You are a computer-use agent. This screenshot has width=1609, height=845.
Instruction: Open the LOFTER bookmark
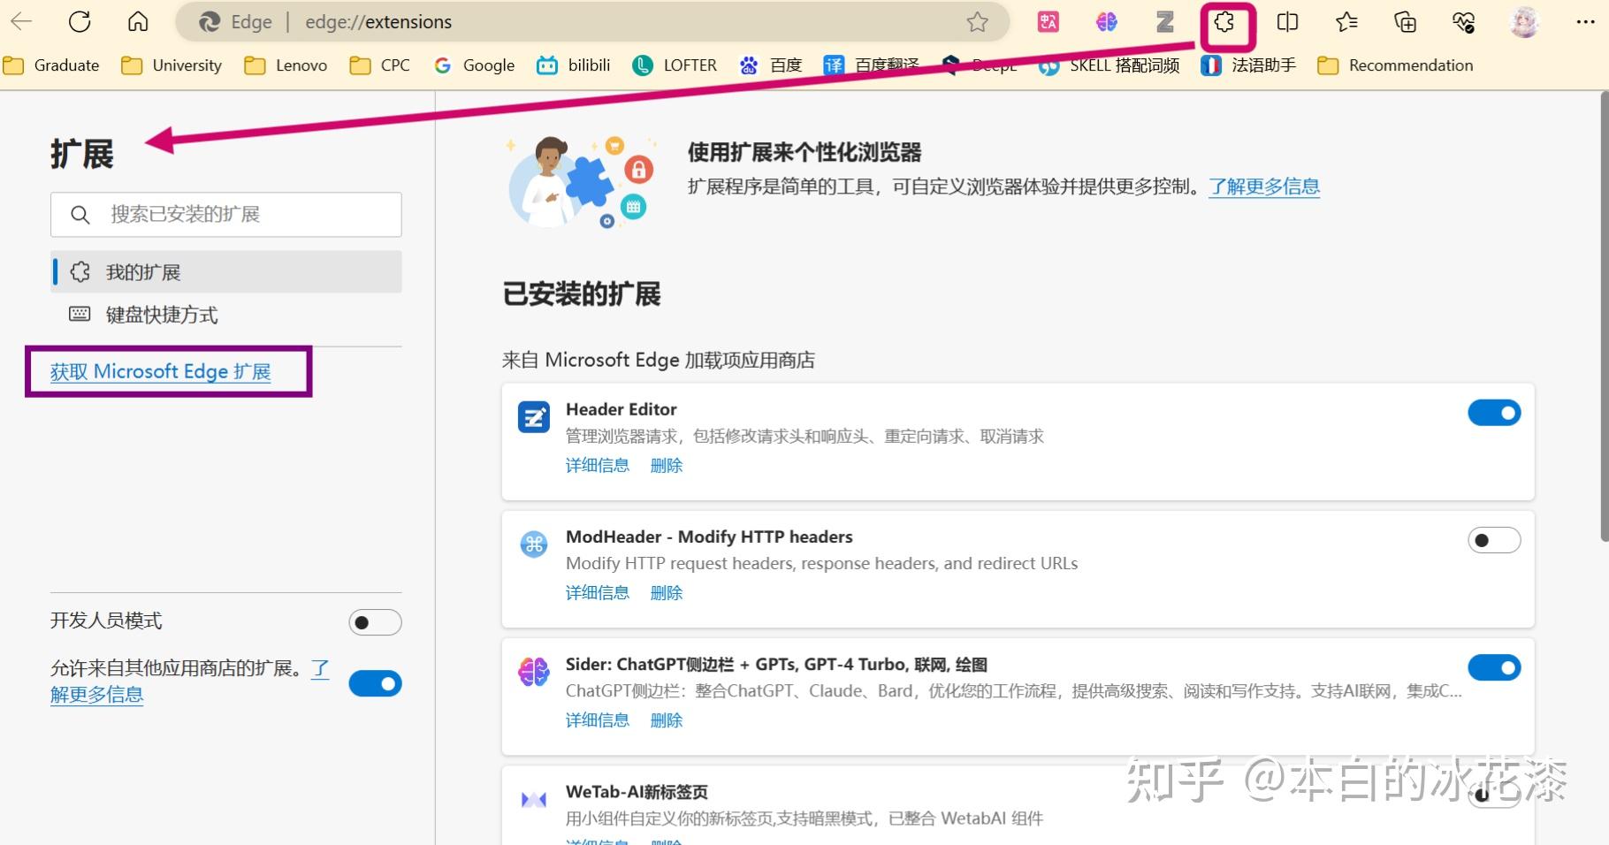[x=675, y=65]
